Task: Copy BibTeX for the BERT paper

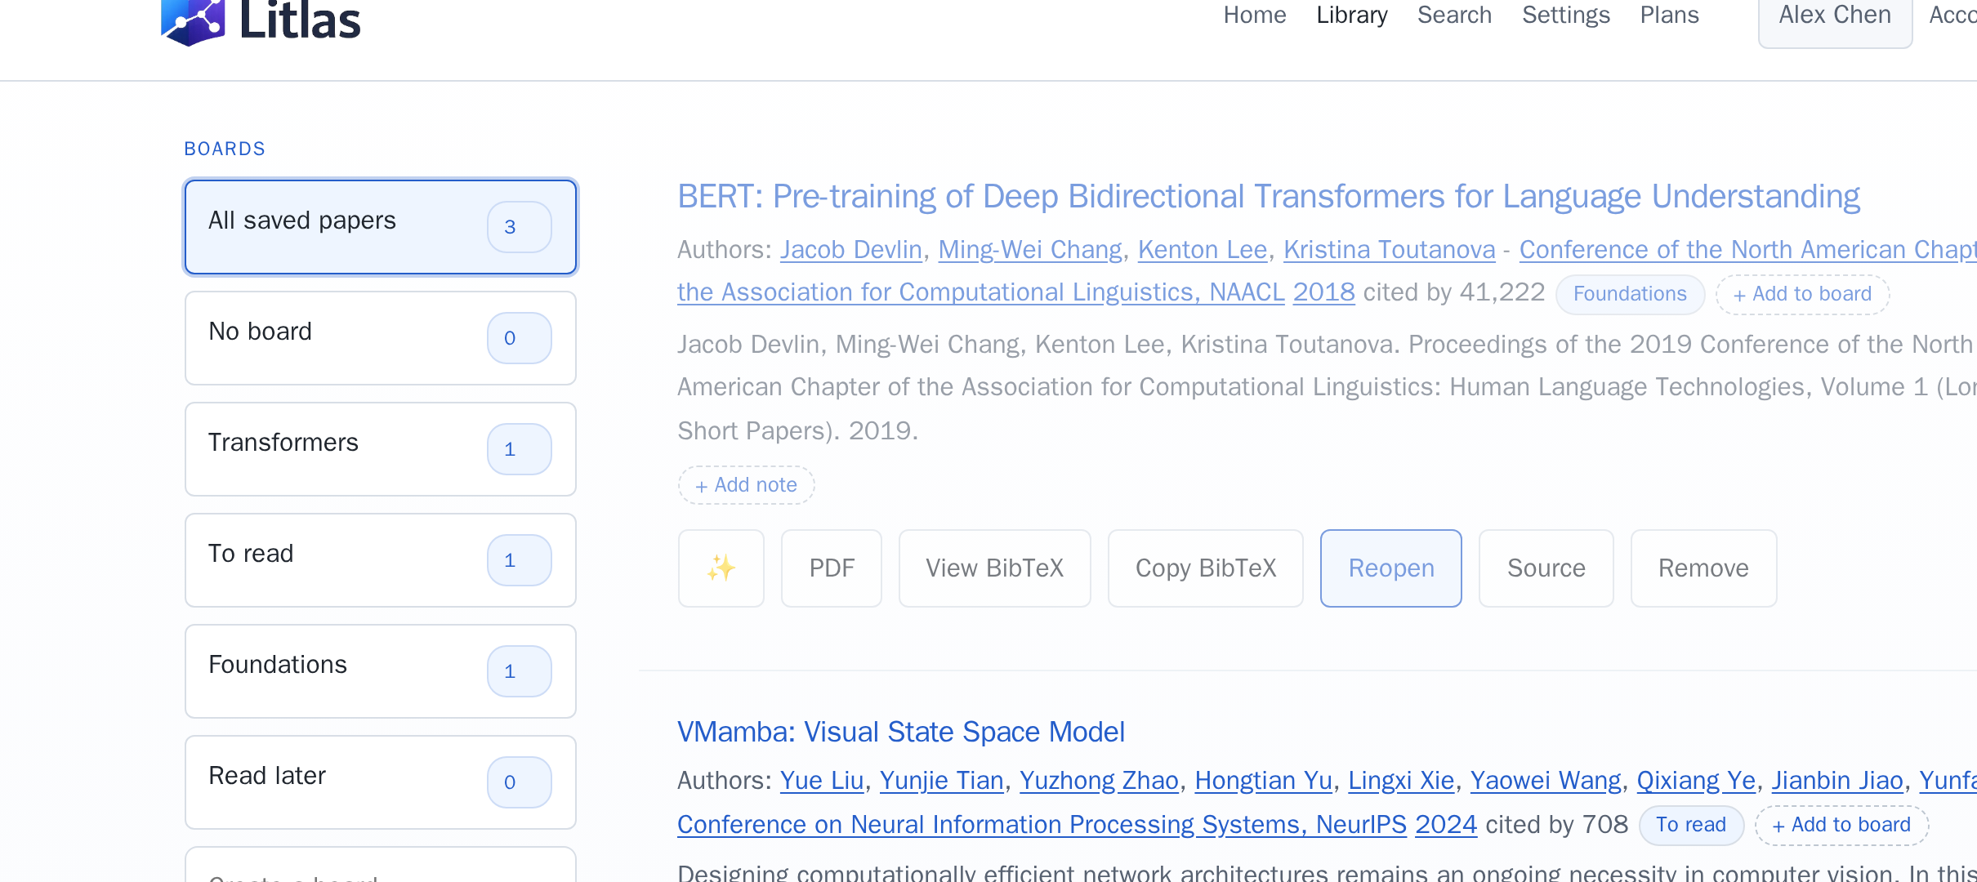Action: point(1205,568)
